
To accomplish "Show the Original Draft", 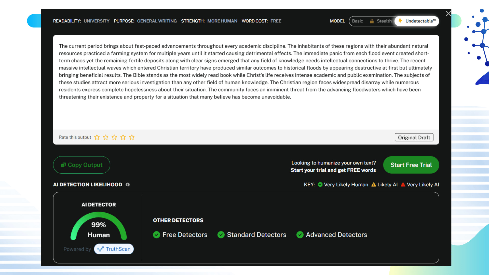I will (x=414, y=137).
